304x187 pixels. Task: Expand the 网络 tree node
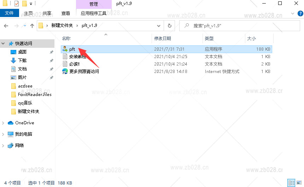click(3, 146)
